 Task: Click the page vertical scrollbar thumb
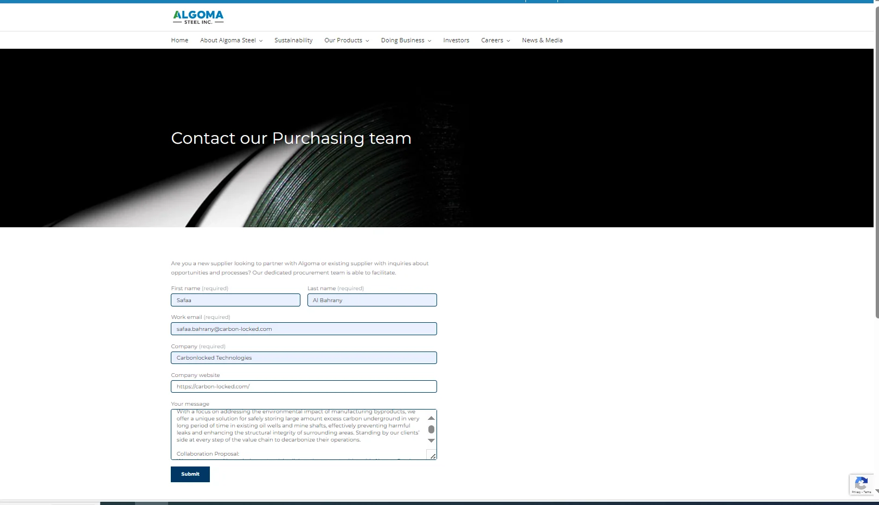[877, 163]
